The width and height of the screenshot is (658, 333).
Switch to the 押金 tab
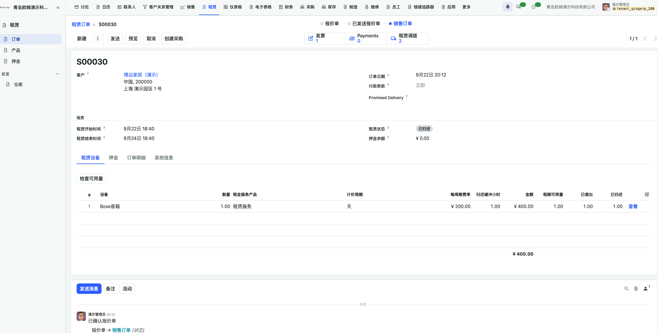point(113,158)
